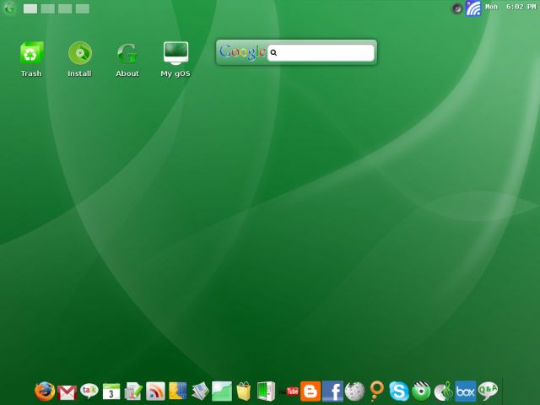Open the music player treble clef icon
This screenshot has width=540, height=405.
(443, 391)
